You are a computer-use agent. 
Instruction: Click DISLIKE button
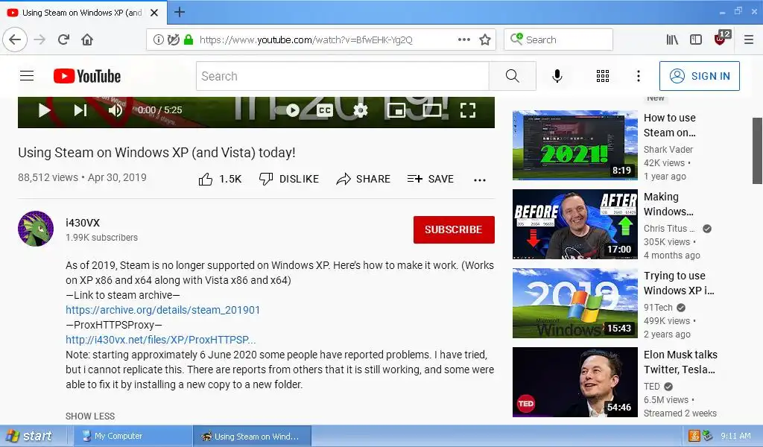tap(289, 179)
